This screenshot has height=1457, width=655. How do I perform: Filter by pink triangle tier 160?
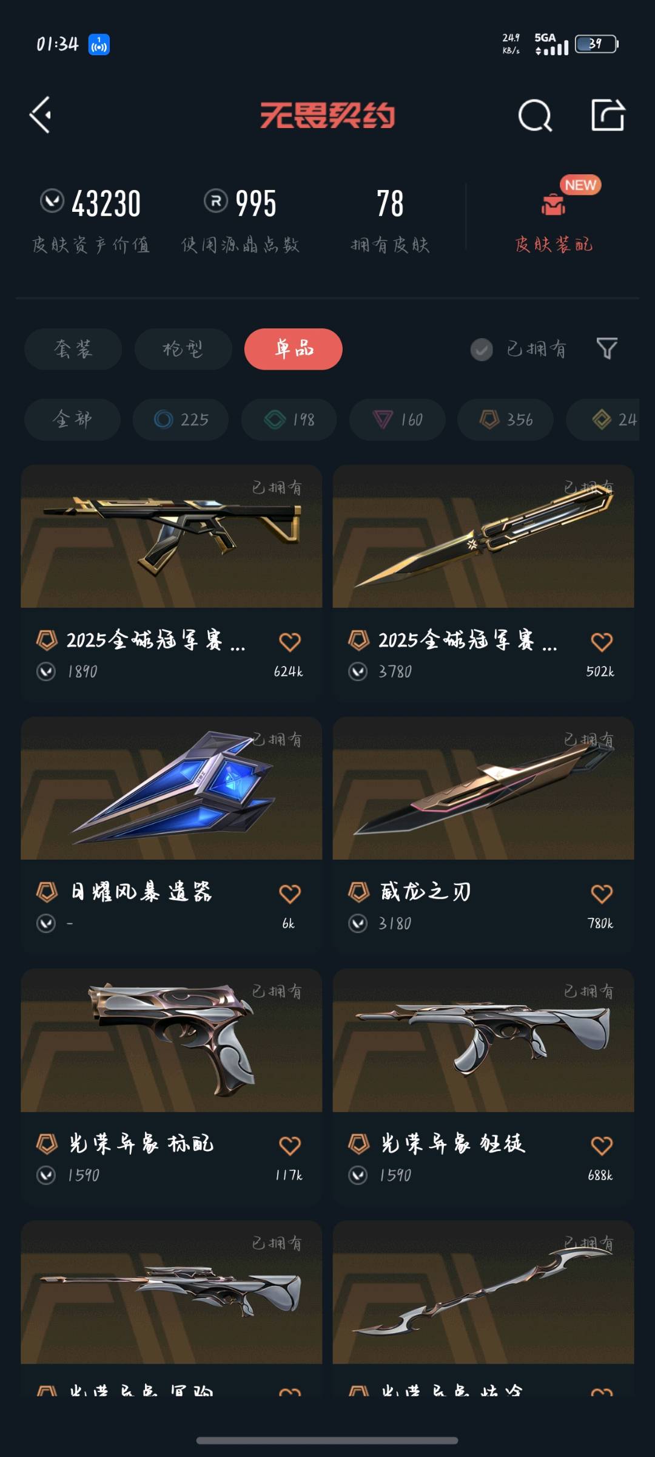[x=397, y=419]
